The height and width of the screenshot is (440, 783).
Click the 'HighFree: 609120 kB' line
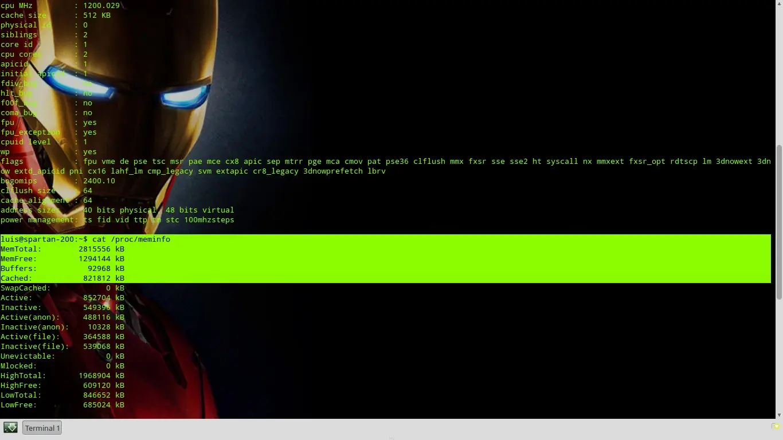pyautogui.click(x=62, y=386)
